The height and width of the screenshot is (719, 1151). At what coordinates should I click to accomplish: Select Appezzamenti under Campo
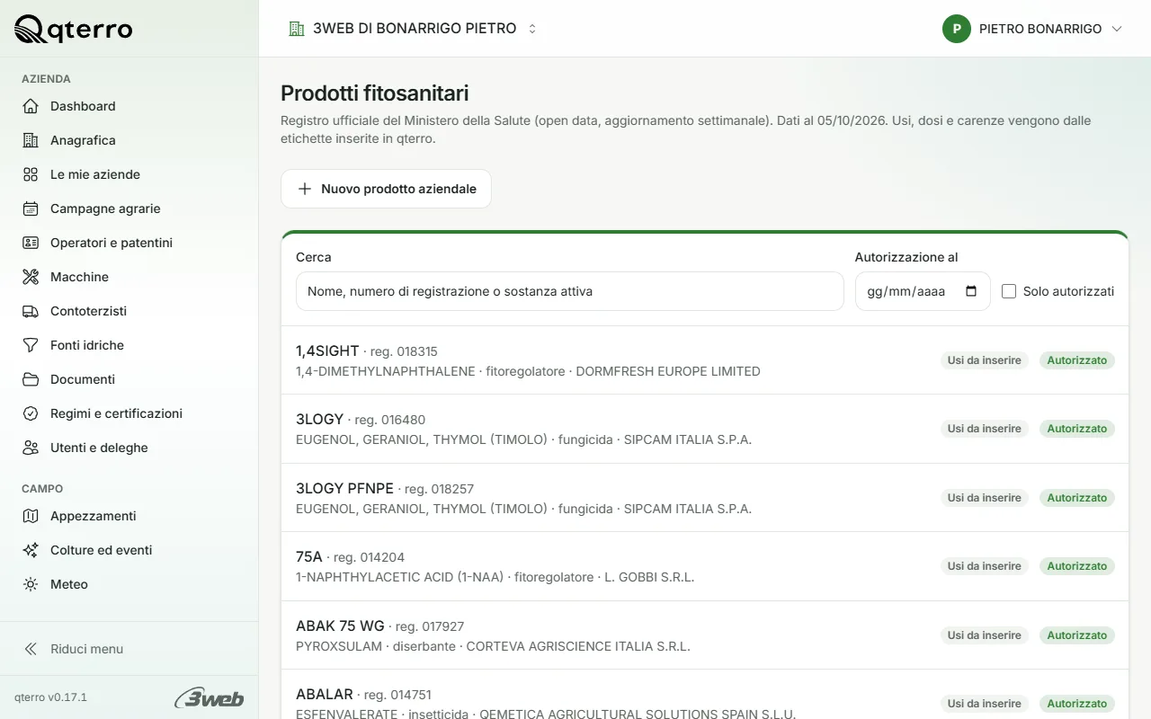click(129, 516)
